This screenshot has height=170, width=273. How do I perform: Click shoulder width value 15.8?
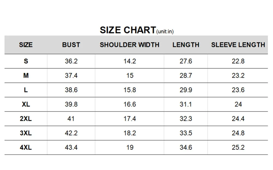129,90
